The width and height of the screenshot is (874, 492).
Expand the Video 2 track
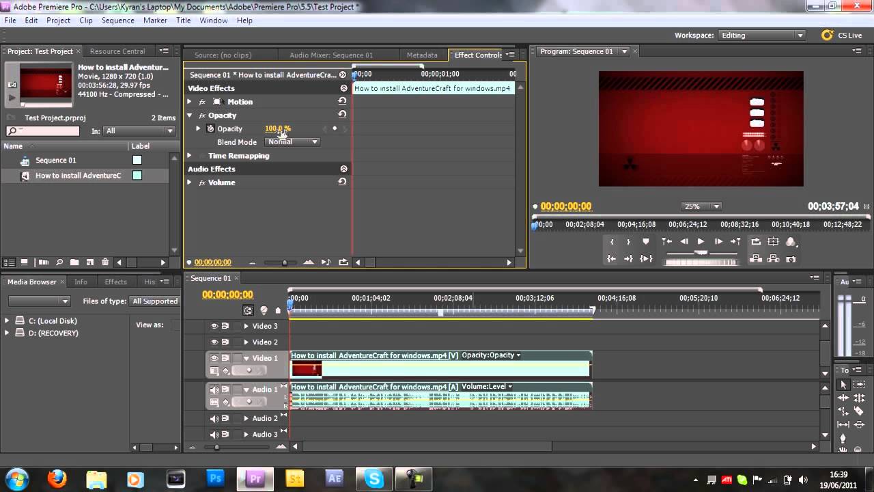click(x=246, y=342)
